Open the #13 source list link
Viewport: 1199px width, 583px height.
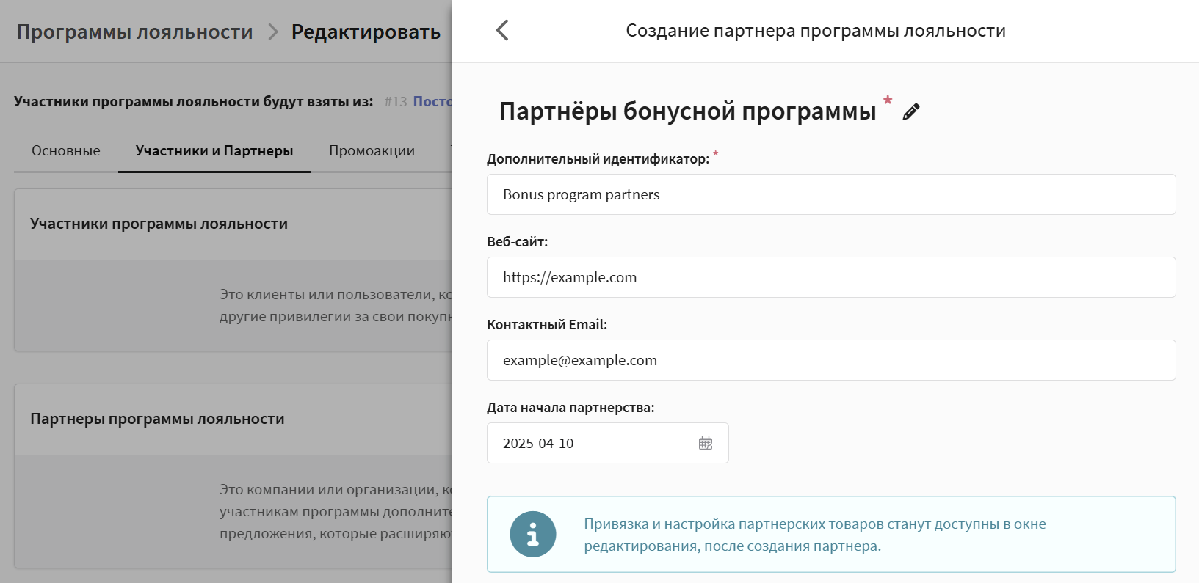(x=430, y=101)
